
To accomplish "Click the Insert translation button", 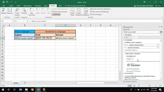I will click(x=129, y=59).
